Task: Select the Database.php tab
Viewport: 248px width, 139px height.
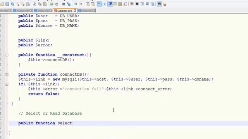Action: pos(65,11)
